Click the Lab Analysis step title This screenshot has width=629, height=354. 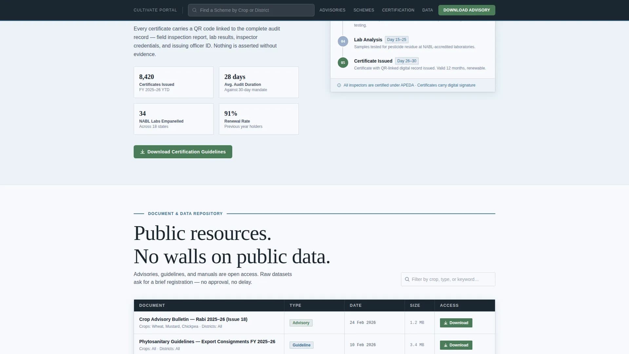pyautogui.click(x=368, y=40)
